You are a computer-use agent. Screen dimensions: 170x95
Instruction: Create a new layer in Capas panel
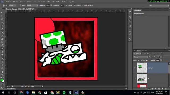pos(162,89)
